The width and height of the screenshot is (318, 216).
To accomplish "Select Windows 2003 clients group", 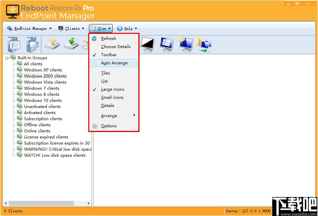I will [x=45, y=76].
